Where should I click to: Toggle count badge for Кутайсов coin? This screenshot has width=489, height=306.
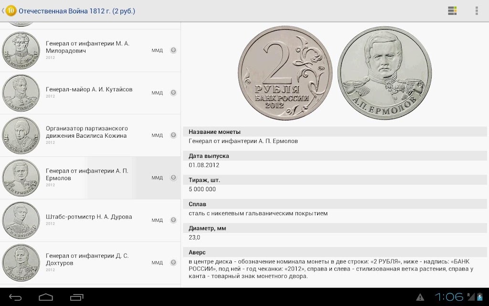coord(173,93)
